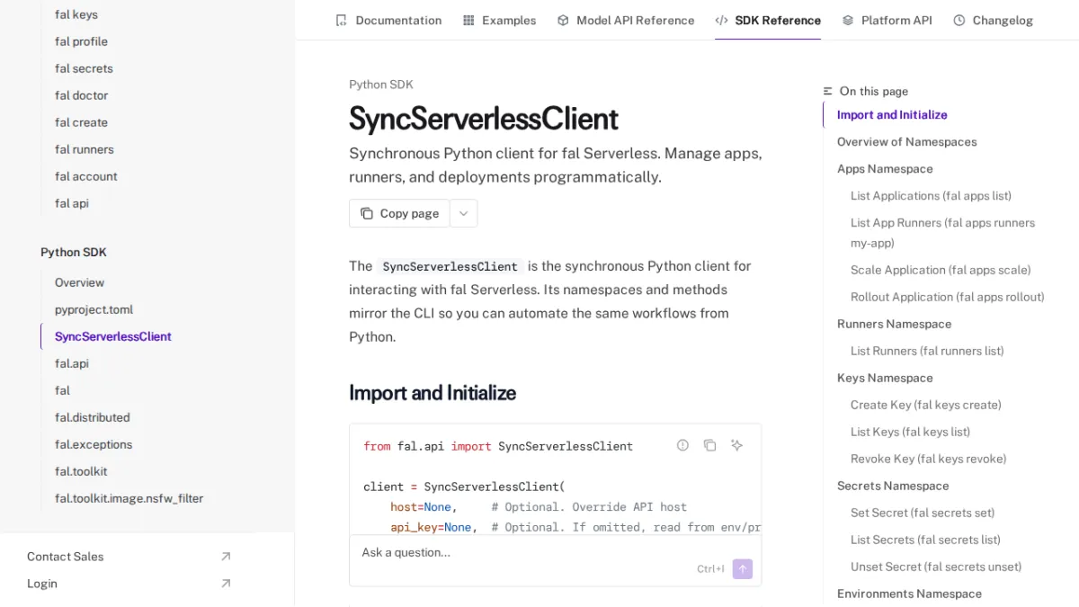Go to the Platform API tab
1079x607 pixels.
coord(887,20)
